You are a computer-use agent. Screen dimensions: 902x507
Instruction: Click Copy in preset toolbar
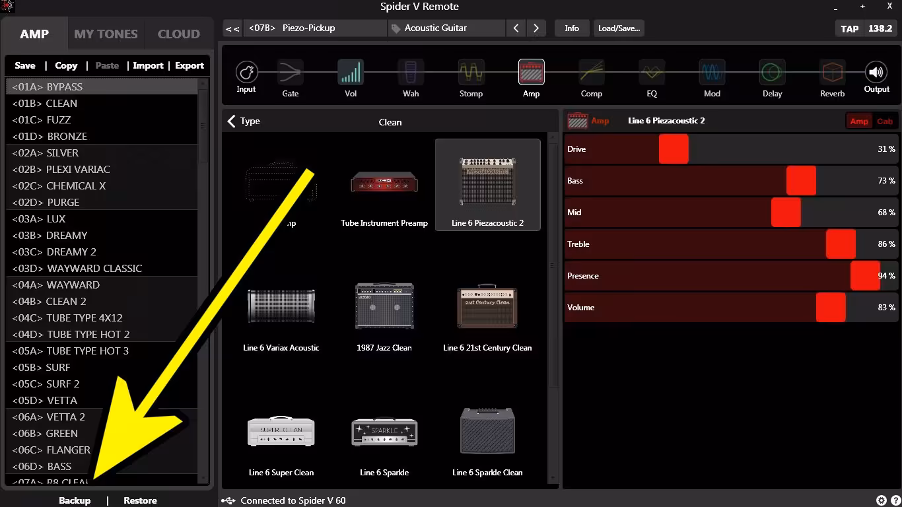coord(66,65)
